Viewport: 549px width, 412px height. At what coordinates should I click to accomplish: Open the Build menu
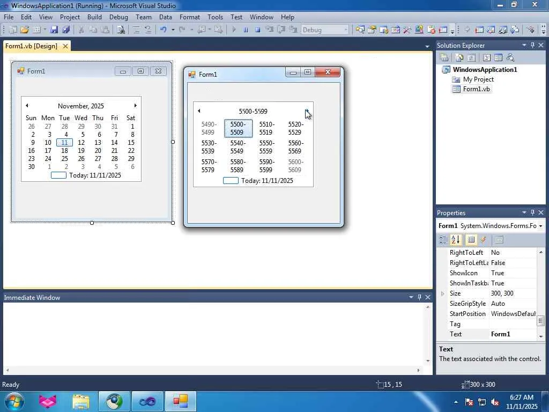point(94,17)
